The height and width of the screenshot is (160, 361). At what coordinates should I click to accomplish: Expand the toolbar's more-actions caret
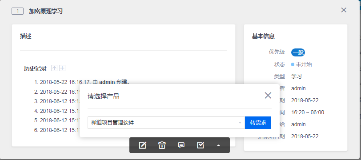(218, 145)
